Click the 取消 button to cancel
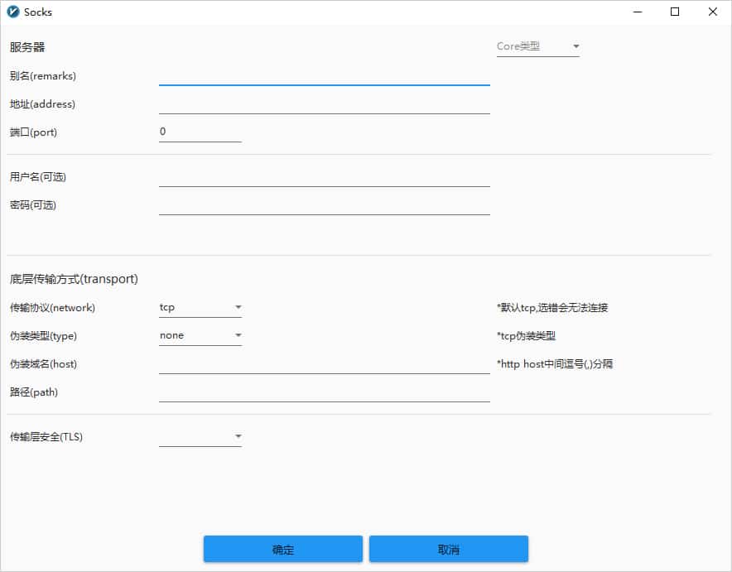This screenshot has height=572, width=732. coord(449,548)
